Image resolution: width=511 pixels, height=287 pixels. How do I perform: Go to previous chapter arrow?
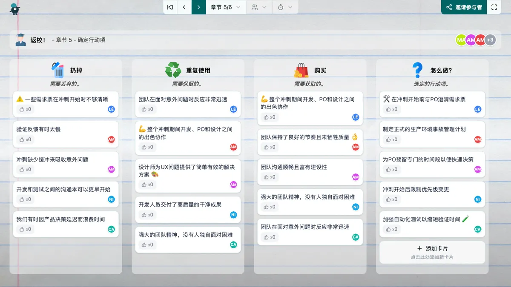184,7
